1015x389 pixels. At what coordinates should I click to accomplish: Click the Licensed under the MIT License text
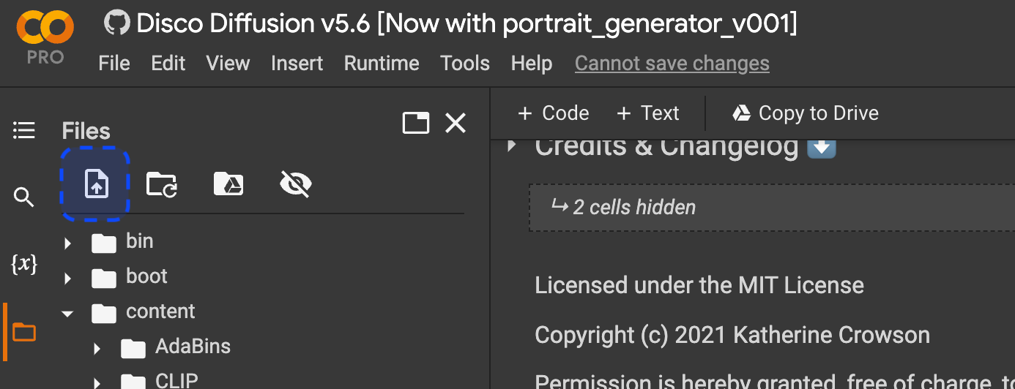699,285
